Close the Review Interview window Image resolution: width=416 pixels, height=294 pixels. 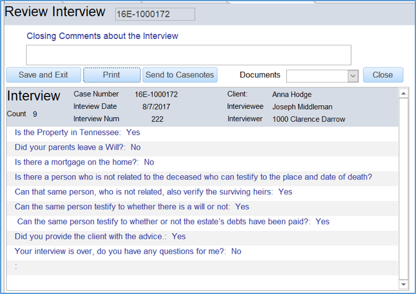383,75
